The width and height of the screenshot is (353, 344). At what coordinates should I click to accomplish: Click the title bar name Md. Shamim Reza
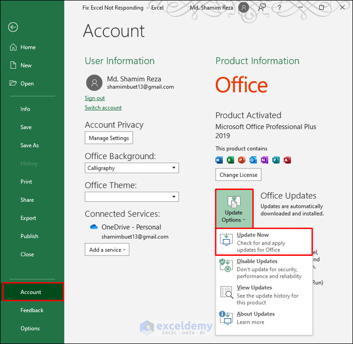[211, 8]
